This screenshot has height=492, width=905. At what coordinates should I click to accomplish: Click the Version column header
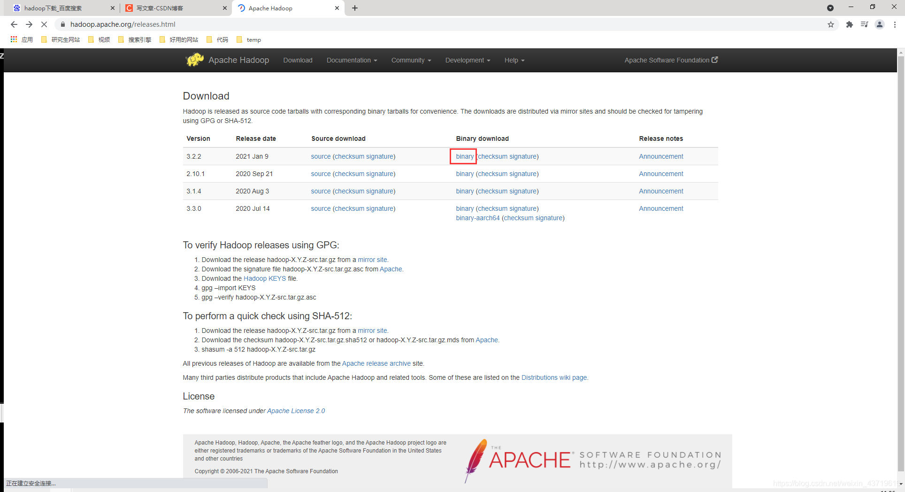[198, 138]
